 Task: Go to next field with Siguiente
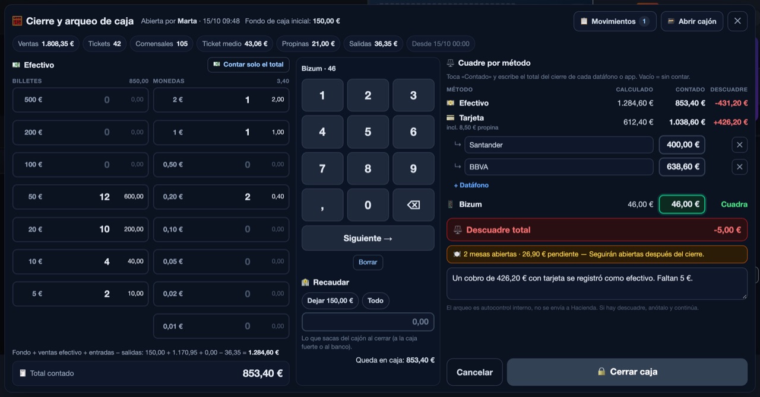368,238
